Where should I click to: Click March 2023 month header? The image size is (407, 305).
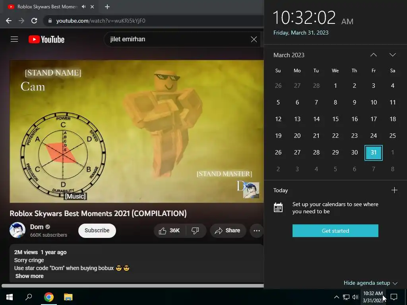click(289, 55)
